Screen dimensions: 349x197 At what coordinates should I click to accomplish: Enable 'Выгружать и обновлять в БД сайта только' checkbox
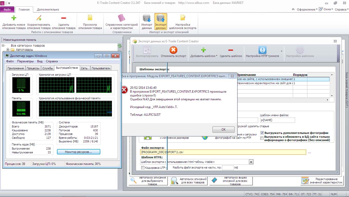(x=262, y=138)
